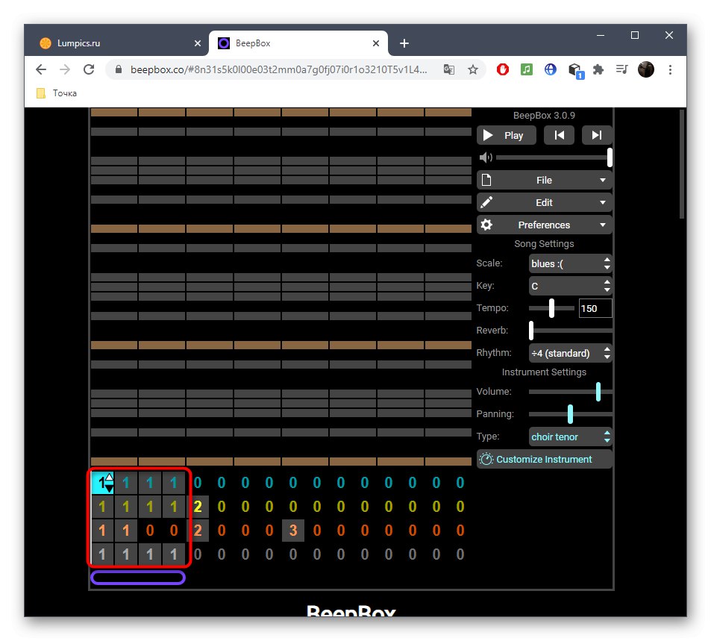Image resolution: width=711 pixels, height=641 pixels.
Task: Open the File menu
Action: [544, 180]
